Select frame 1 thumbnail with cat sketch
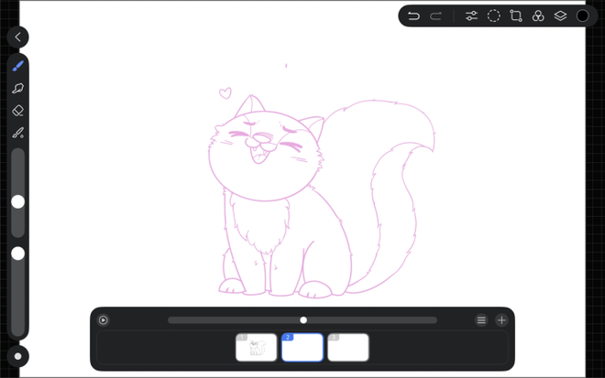Viewport: 605px width, 378px height. (x=256, y=348)
